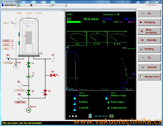Click the green V1 valve symbol
The width and height of the screenshot is (163, 126).
(x=29, y=65)
